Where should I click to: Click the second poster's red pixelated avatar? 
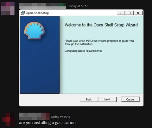(x=8, y=119)
